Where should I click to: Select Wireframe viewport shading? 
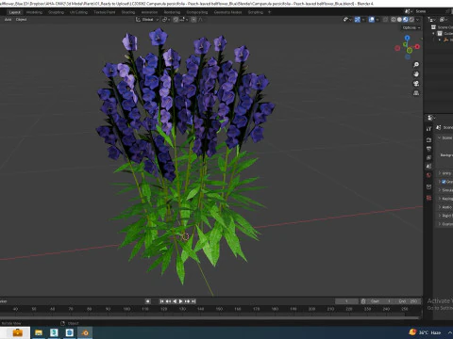coord(394,20)
